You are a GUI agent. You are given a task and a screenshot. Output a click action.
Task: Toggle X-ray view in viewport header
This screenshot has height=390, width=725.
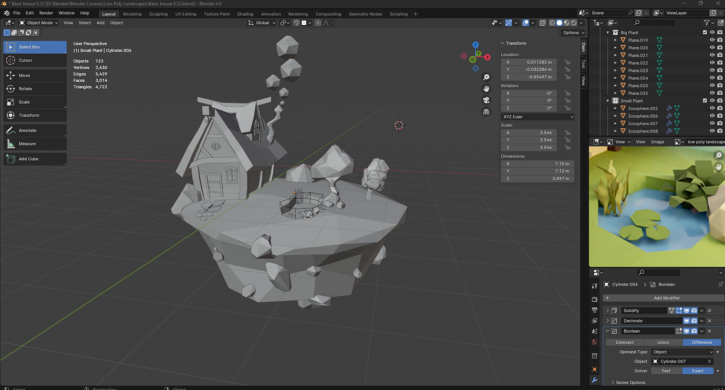point(544,23)
